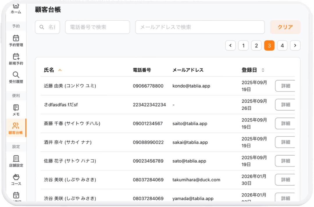The image size is (314, 207).
Task: Sort by 氏名 column arrow
Action: pos(60,70)
